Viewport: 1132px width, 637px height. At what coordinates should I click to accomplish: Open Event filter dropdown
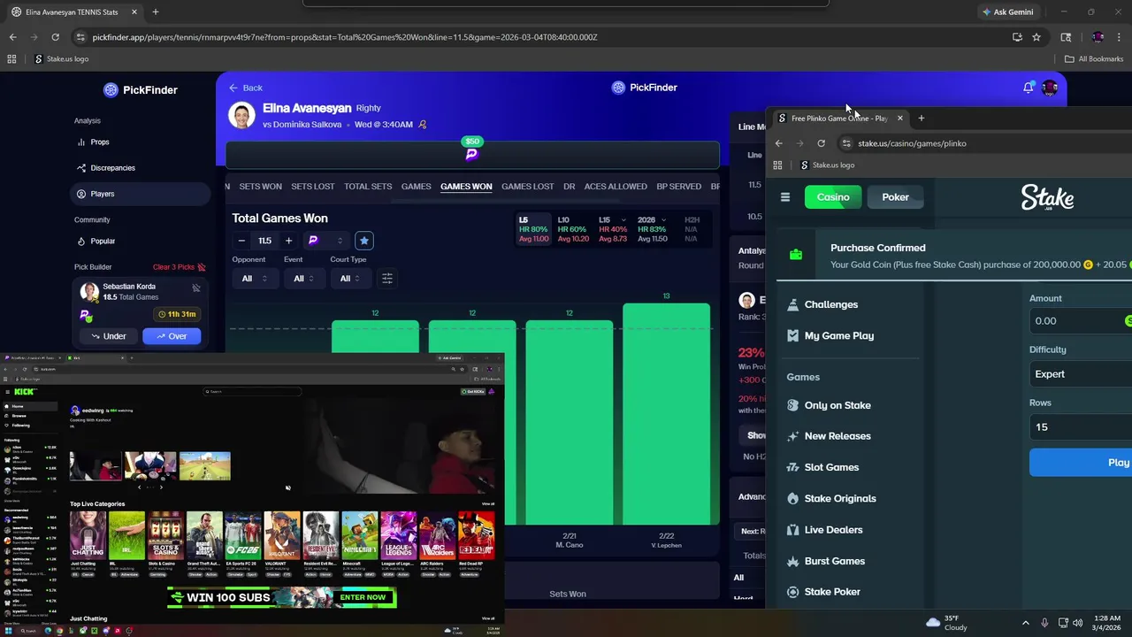coord(306,279)
